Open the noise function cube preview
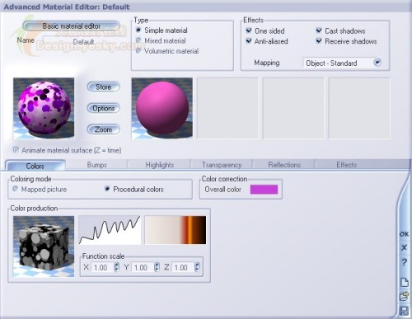 (44, 246)
